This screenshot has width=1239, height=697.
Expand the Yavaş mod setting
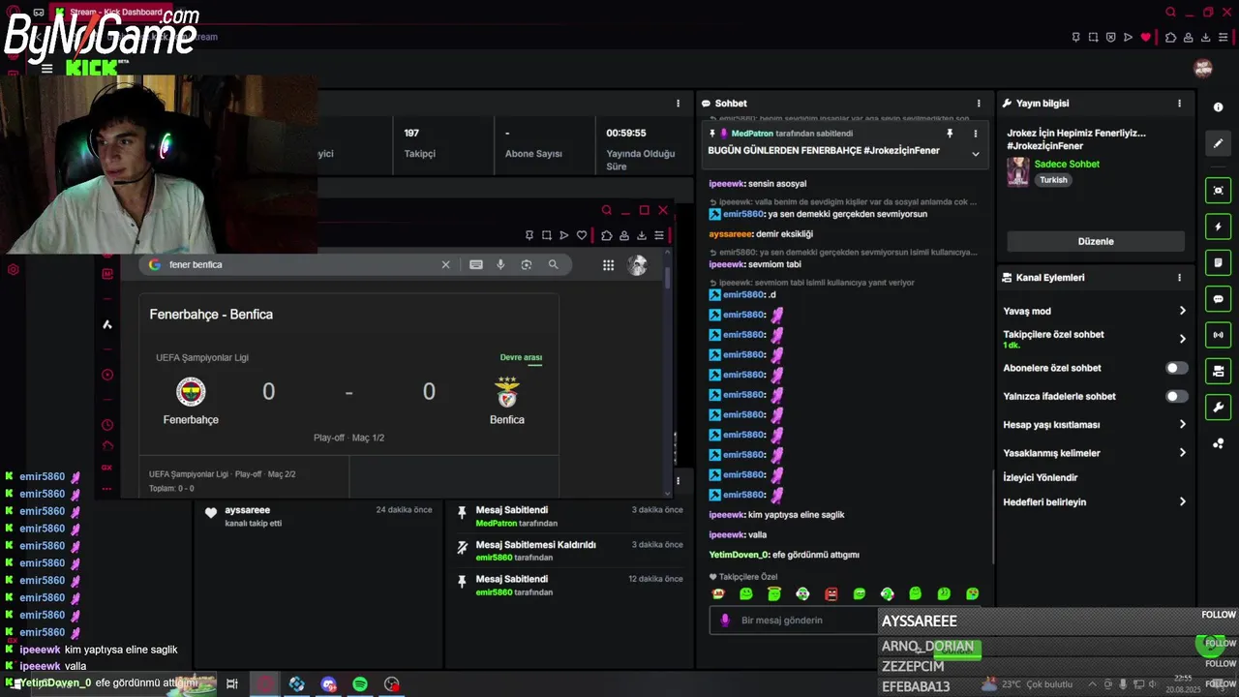[x=1182, y=311]
